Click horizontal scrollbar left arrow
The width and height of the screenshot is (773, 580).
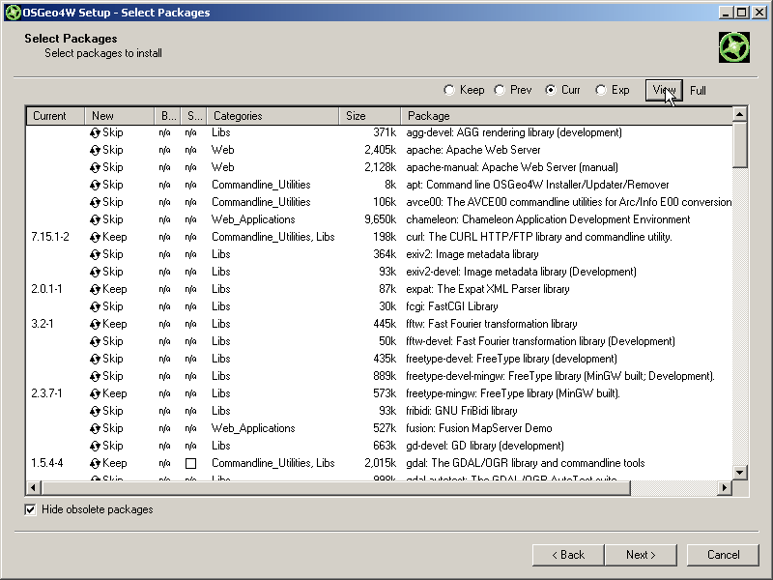[x=33, y=488]
